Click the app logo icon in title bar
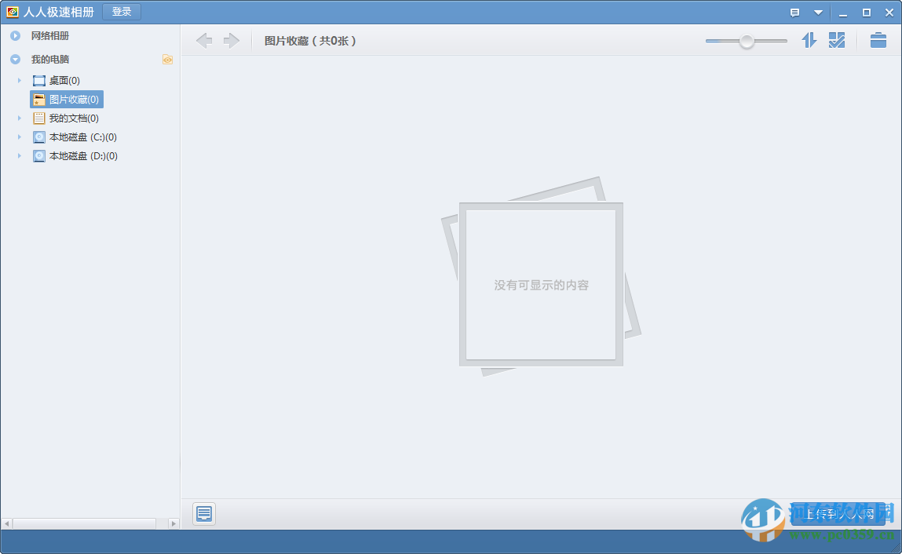 pyautogui.click(x=13, y=11)
